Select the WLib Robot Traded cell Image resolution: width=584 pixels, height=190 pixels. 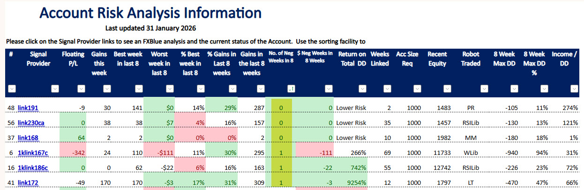point(471,153)
